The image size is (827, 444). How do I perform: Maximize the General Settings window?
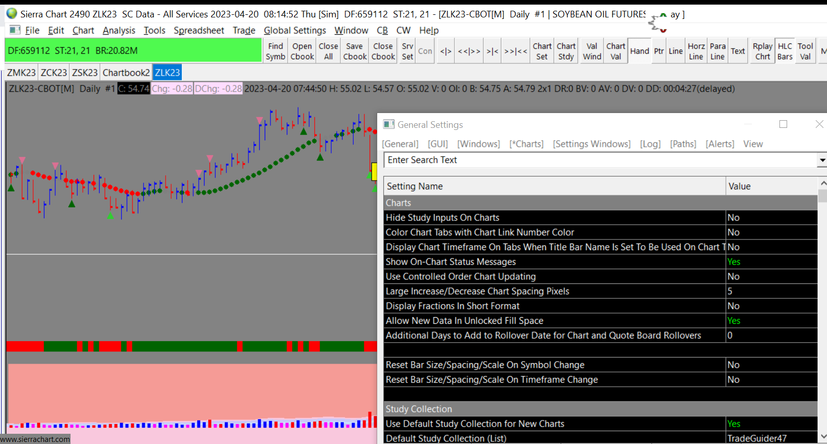[x=783, y=124]
